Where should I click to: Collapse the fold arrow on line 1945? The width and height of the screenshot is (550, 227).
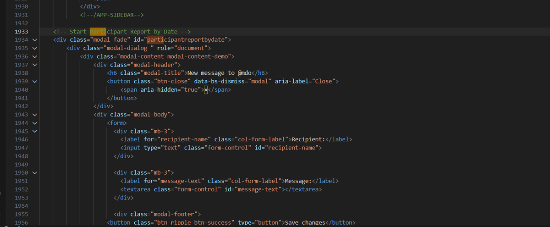point(34,131)
